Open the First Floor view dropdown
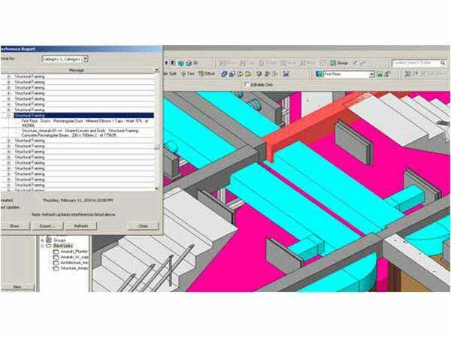The height and width of the screenshot is (338, 451). [x=371, y=74]
